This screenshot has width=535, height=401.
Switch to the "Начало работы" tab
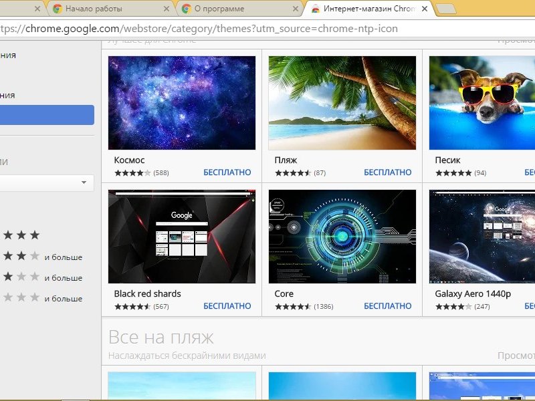click(108, 9)
